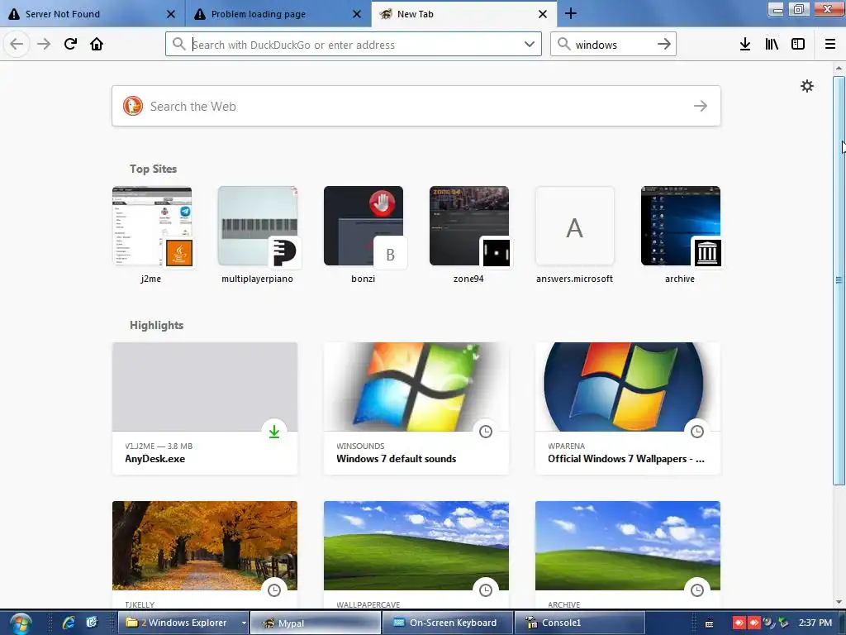Open On-Screen Keyboard from taskbar
This screenshot has width=846, height=635.
(x=447, y=623)
